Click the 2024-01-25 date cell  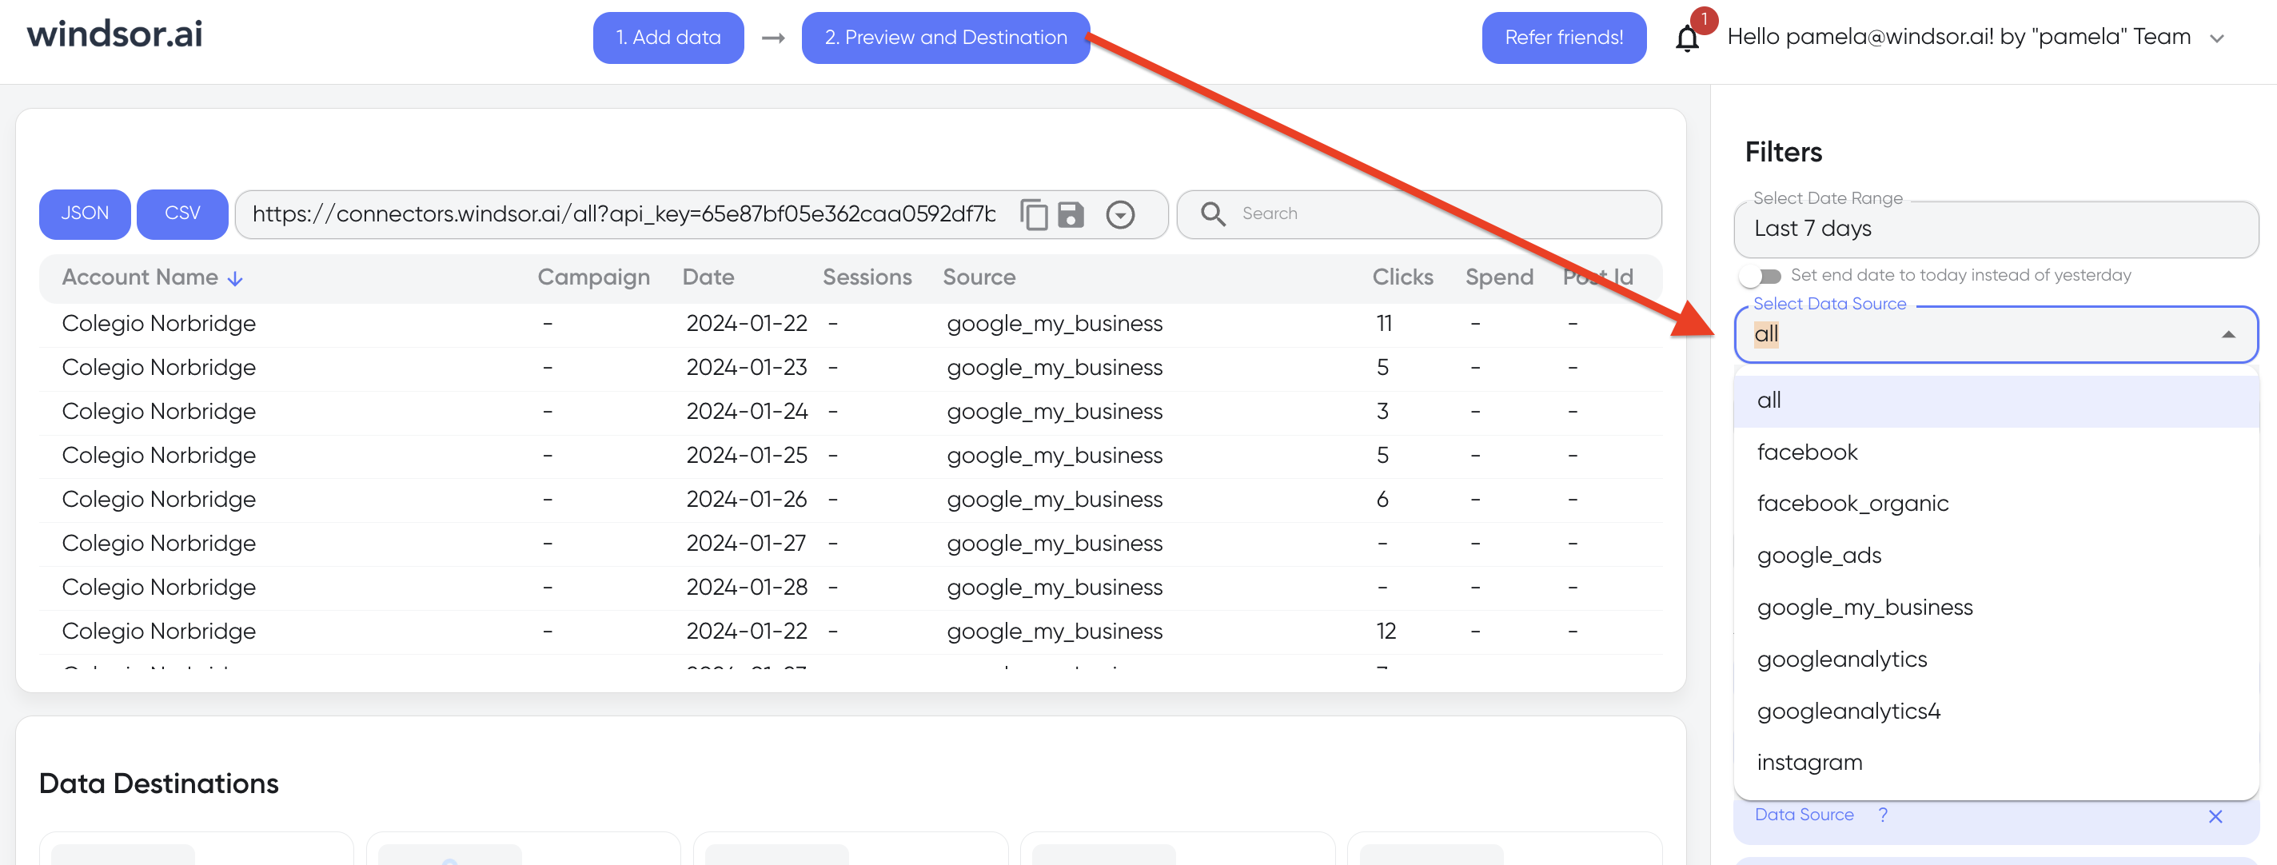point(747,456)
